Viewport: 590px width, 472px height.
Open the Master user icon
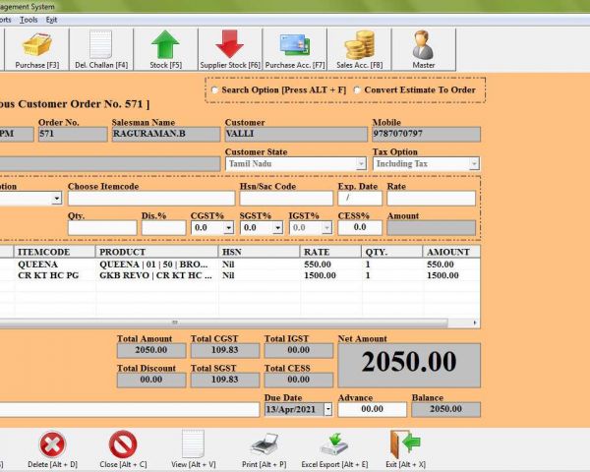424,45
